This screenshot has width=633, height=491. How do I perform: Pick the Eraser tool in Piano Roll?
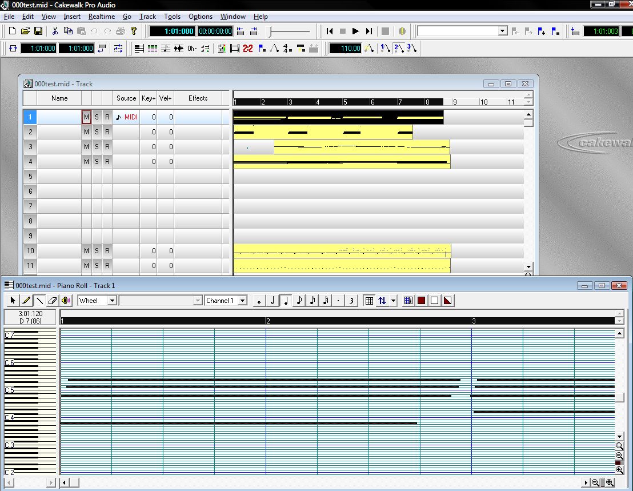[x=52, y=301]
